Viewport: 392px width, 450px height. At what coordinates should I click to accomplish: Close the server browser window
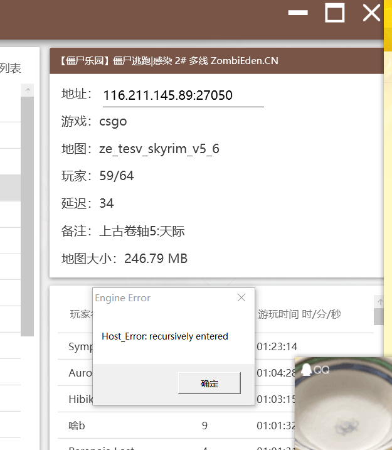tap(372, 13)
